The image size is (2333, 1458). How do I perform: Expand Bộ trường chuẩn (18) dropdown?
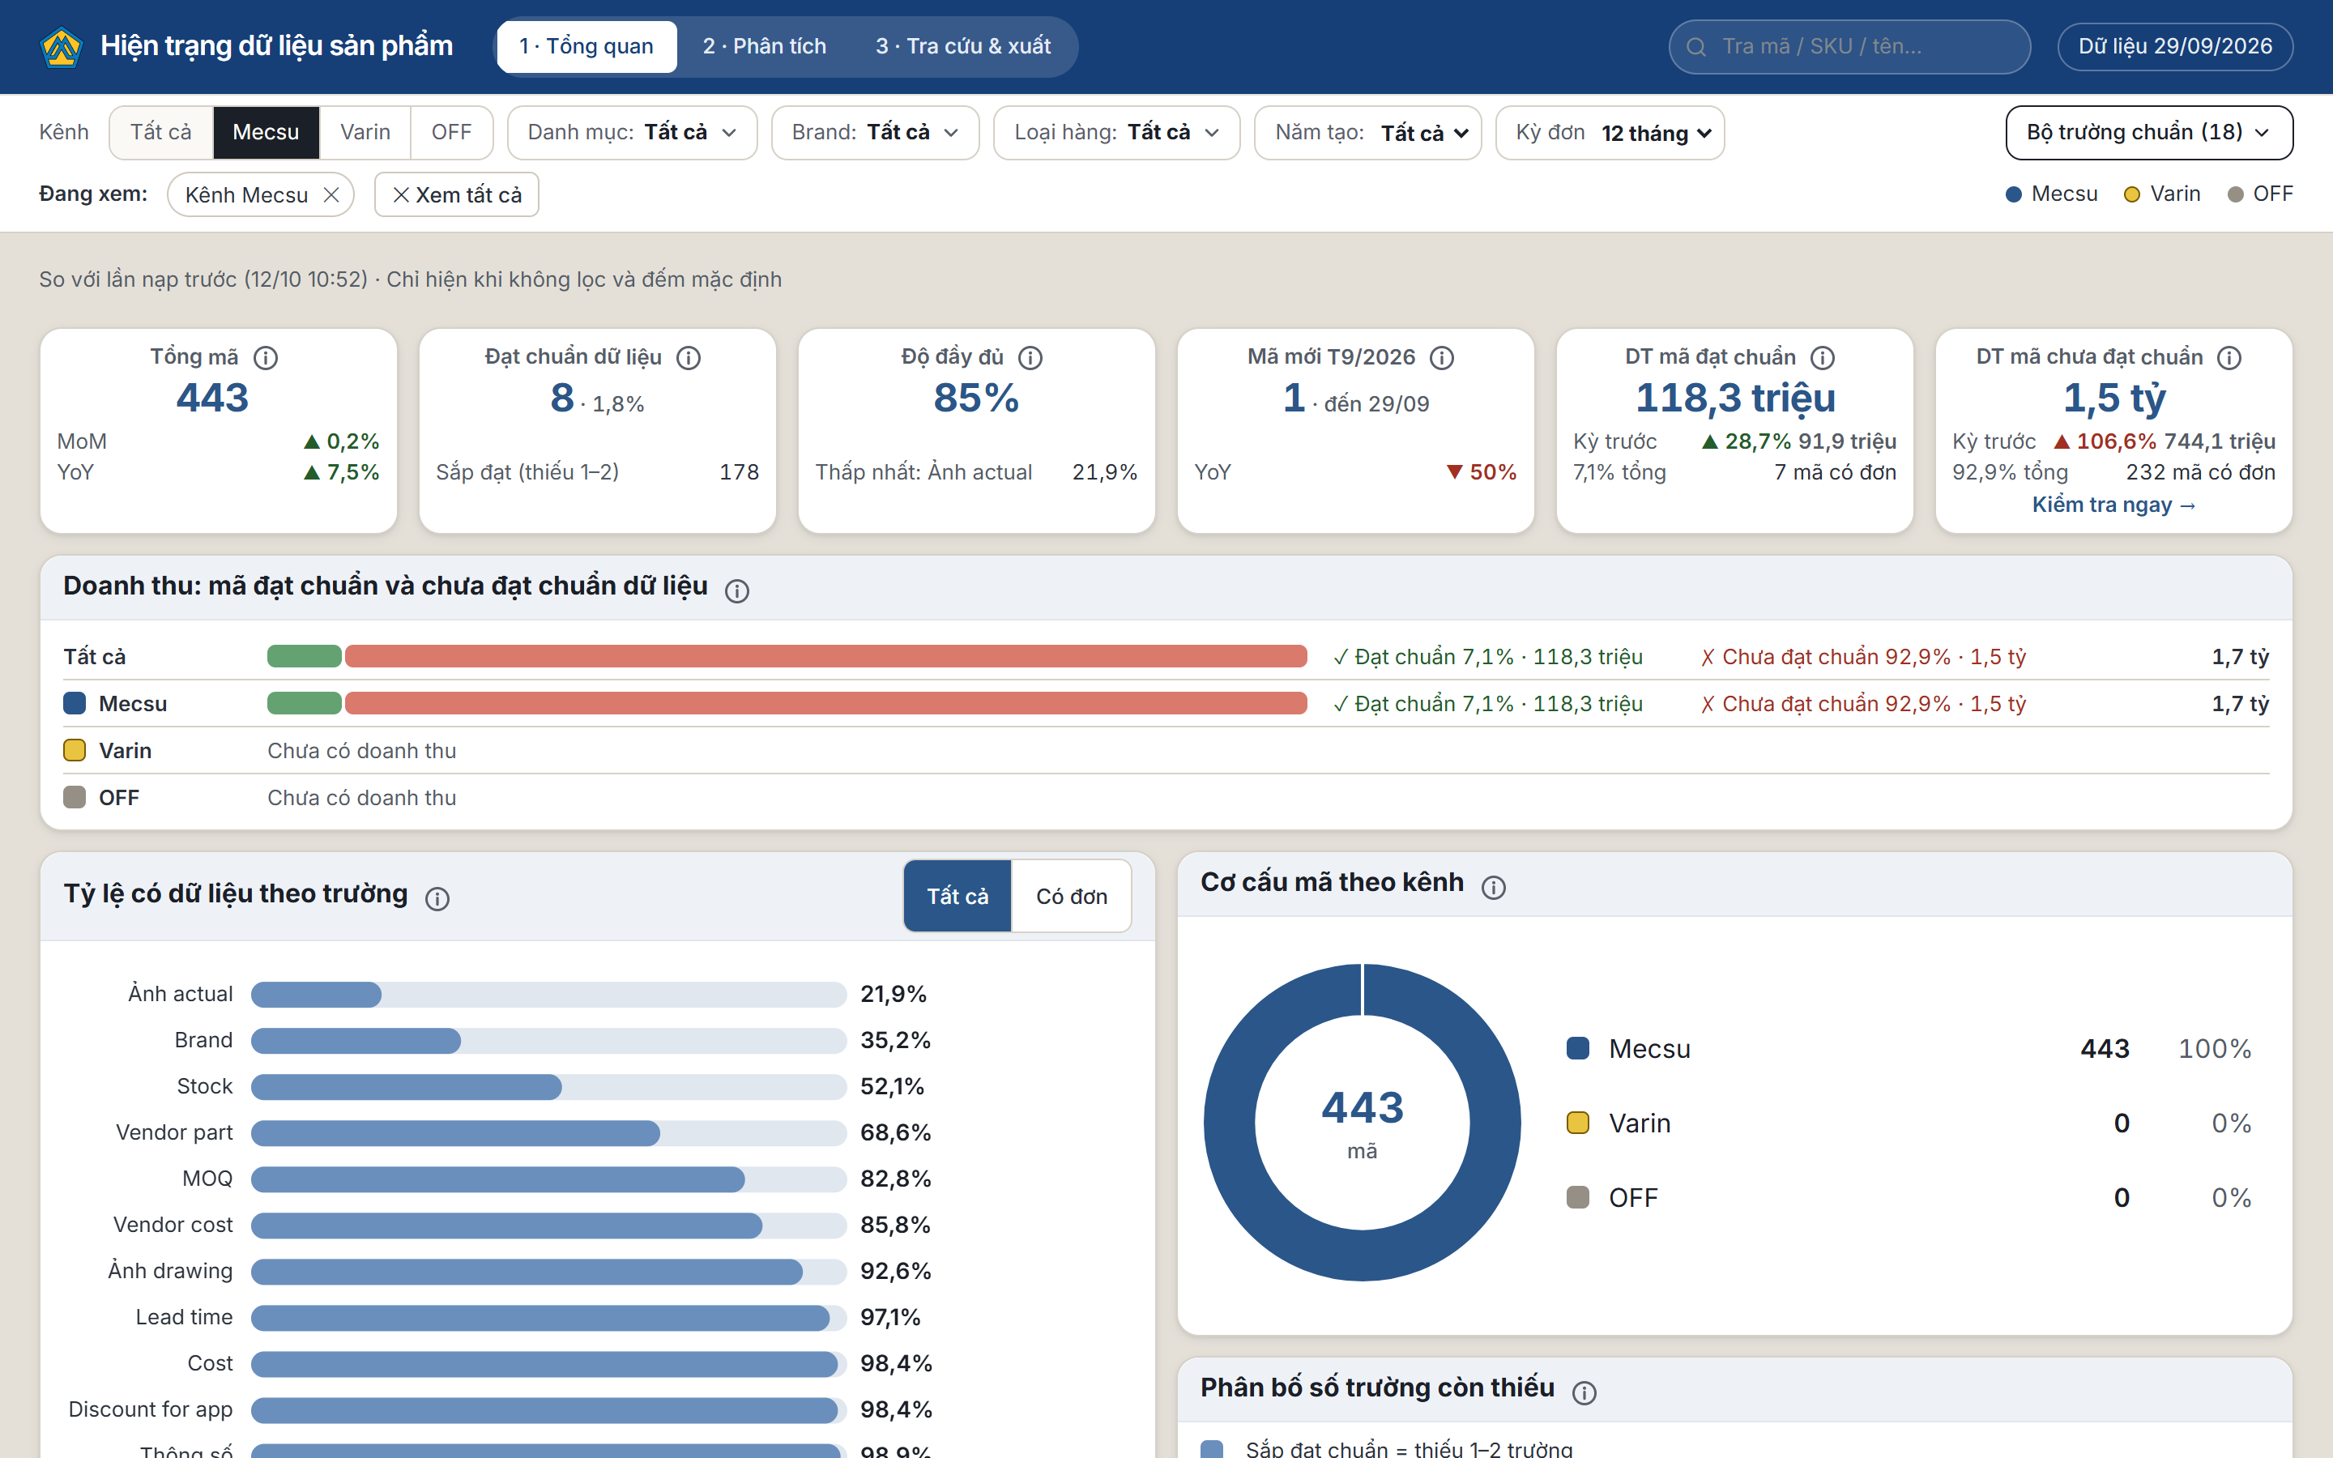(x=2149, y=132)
